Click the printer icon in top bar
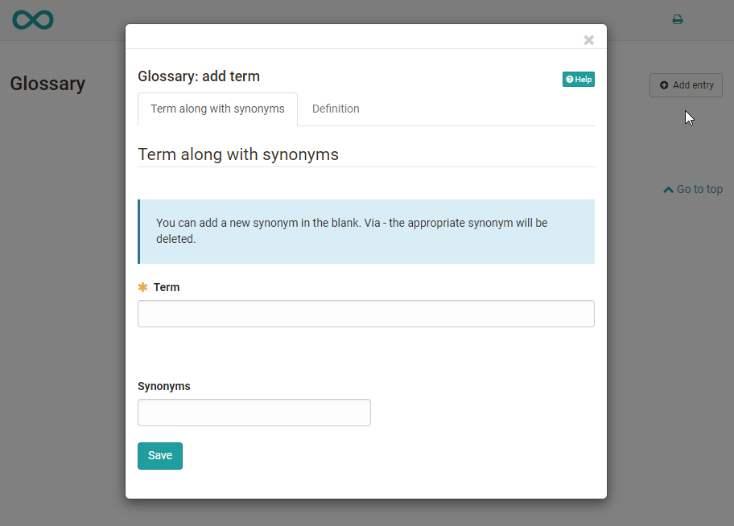Screen dimensions: 734x526 pos(678,19)
